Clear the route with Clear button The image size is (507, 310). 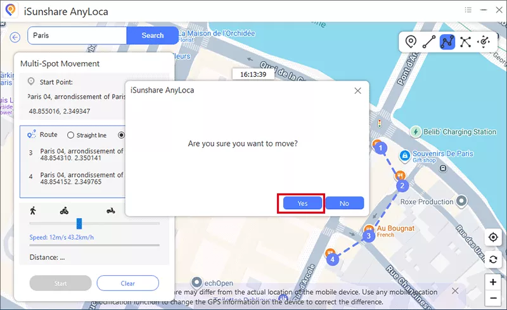coord(128,283)
